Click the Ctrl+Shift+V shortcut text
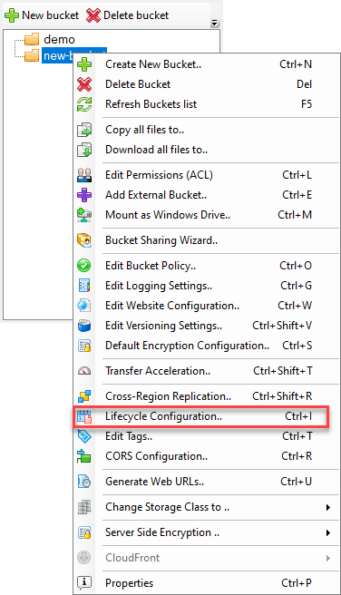 tap(282, 326)
